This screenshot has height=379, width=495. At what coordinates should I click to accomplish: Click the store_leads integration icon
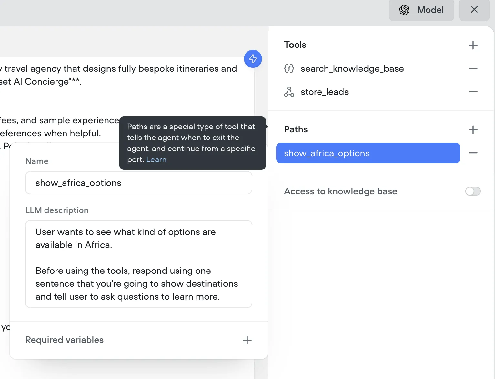point(289,92)
